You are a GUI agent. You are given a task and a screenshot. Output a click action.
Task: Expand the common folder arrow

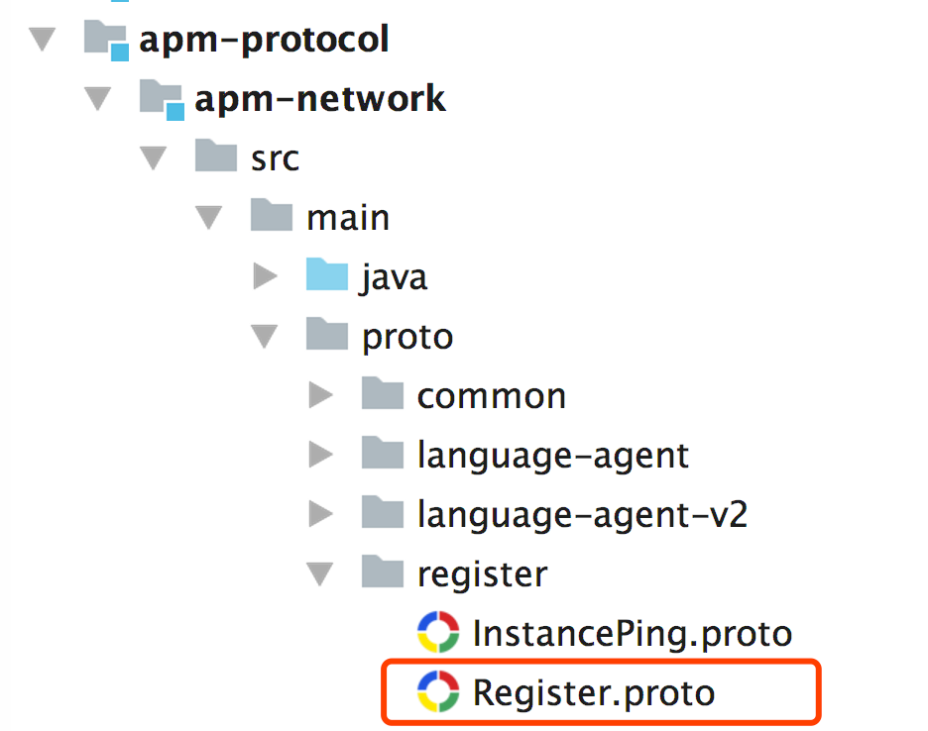(x=320, y=395)
